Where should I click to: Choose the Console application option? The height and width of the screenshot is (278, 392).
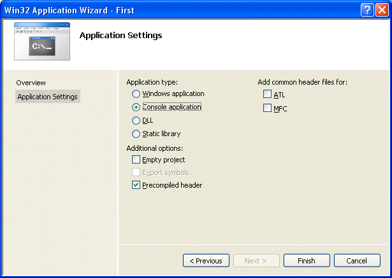[x=136, y=107]
